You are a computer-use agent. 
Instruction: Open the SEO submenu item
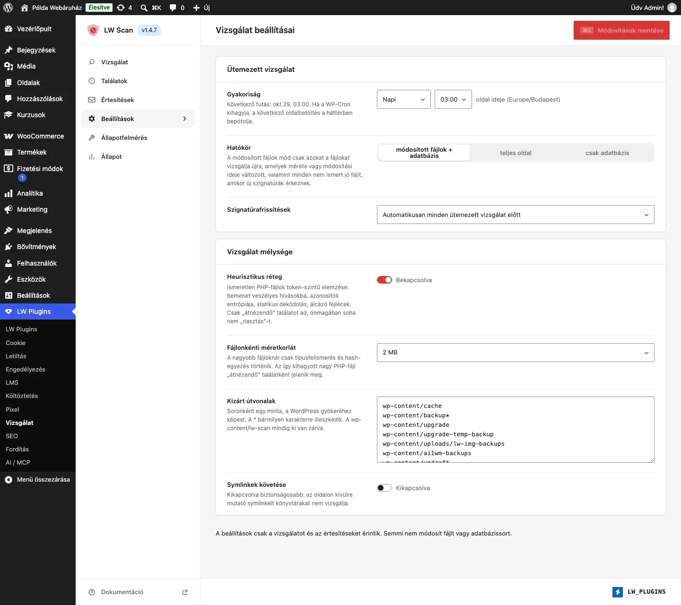12,436
